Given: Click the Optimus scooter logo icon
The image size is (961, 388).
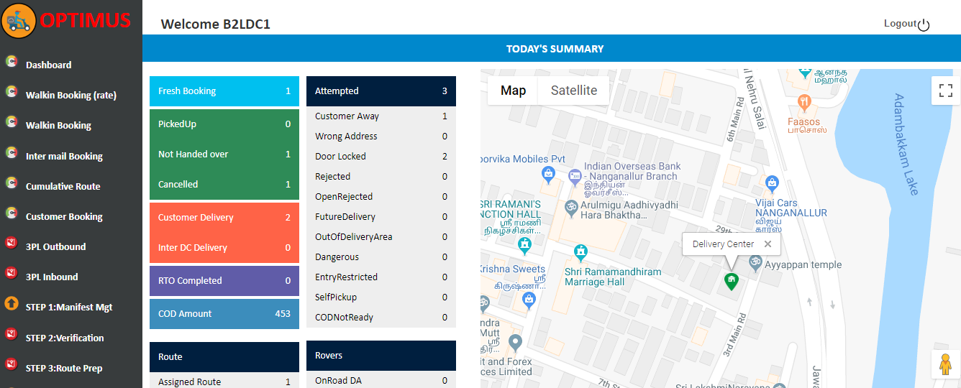Looking at the screenshot, I should (19, 21).
